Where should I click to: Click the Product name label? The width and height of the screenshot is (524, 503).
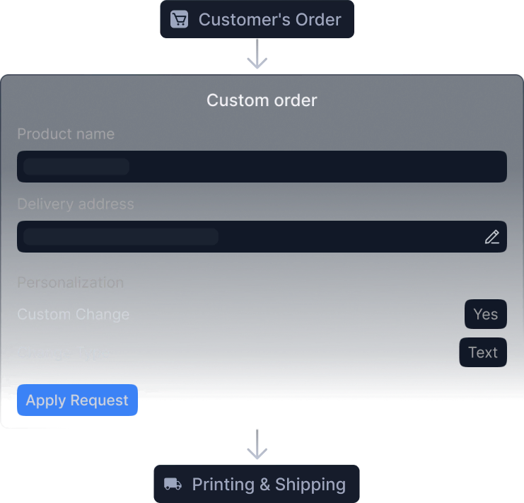click(66, 134)
